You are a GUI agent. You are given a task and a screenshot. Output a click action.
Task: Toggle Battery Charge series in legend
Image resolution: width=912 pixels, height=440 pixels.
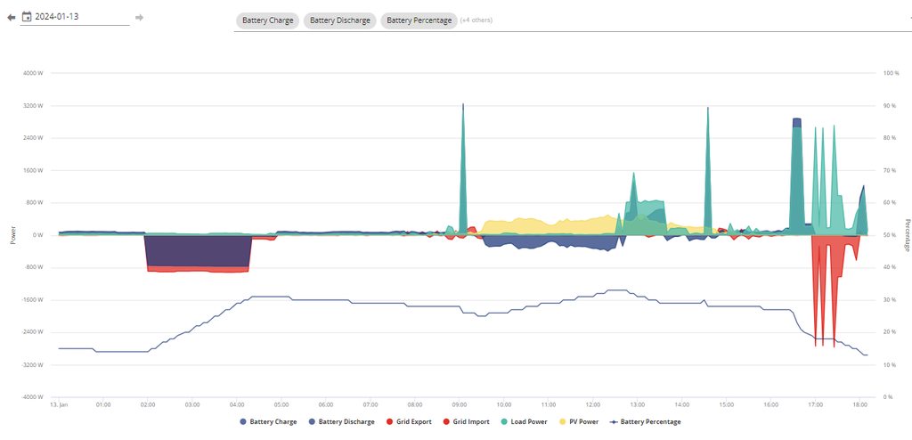(x=267, y=421)
